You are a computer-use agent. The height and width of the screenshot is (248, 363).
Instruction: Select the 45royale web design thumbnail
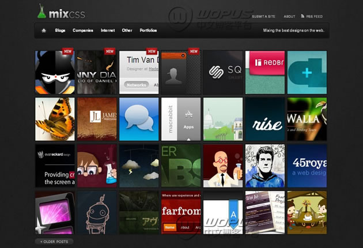click(307, 166)
